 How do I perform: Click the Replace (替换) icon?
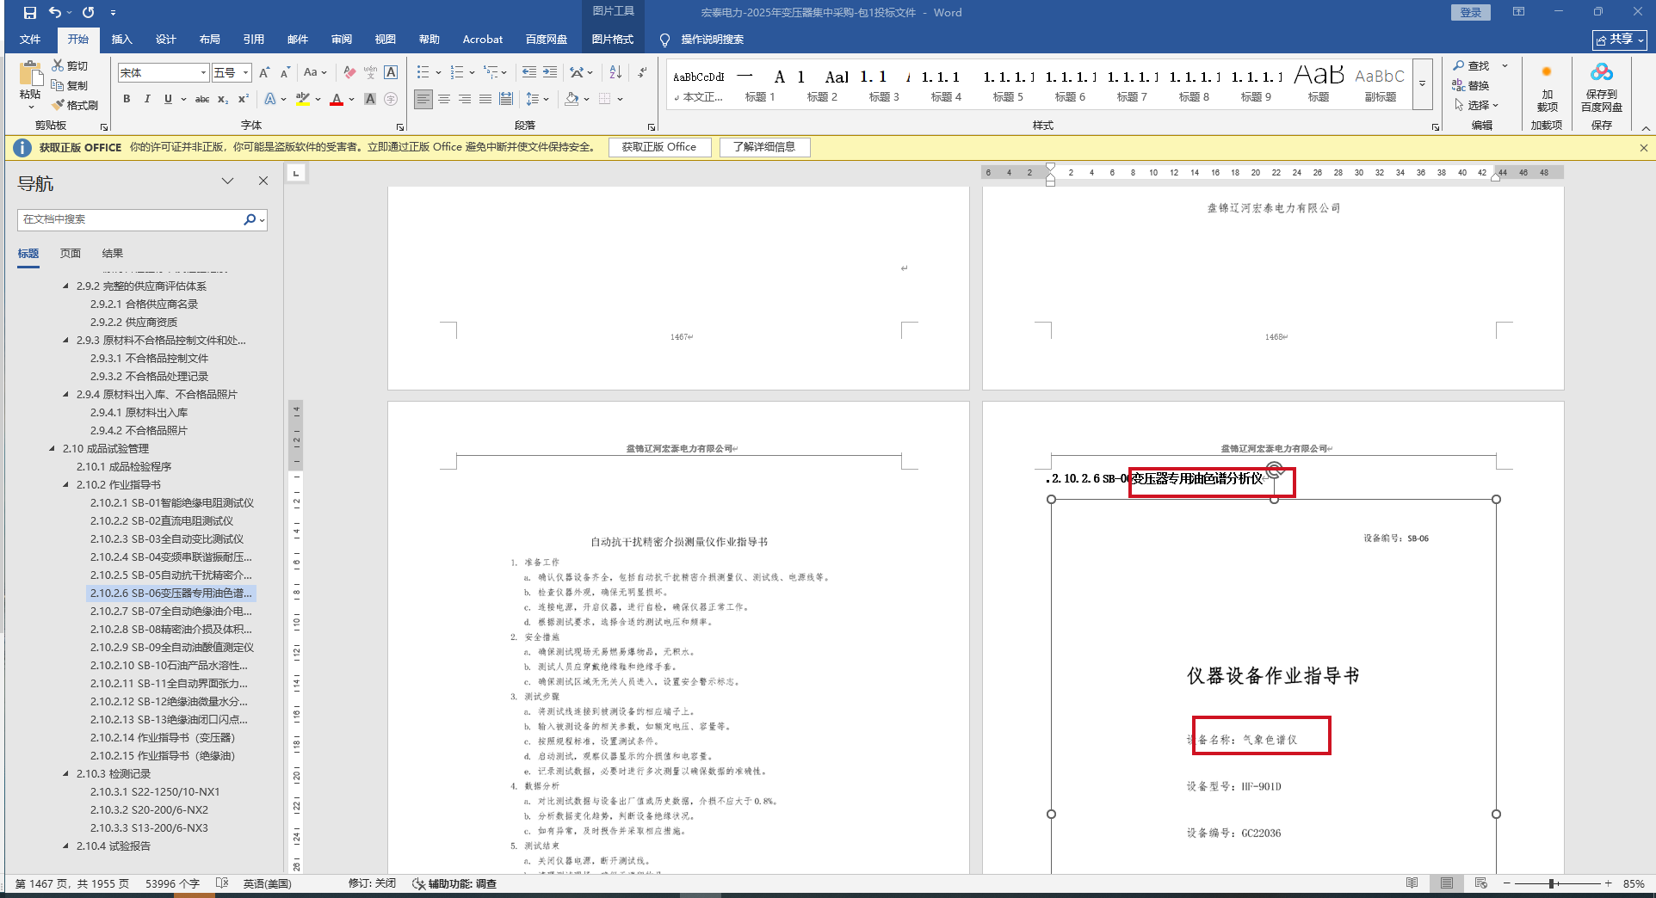[1471, 85]
